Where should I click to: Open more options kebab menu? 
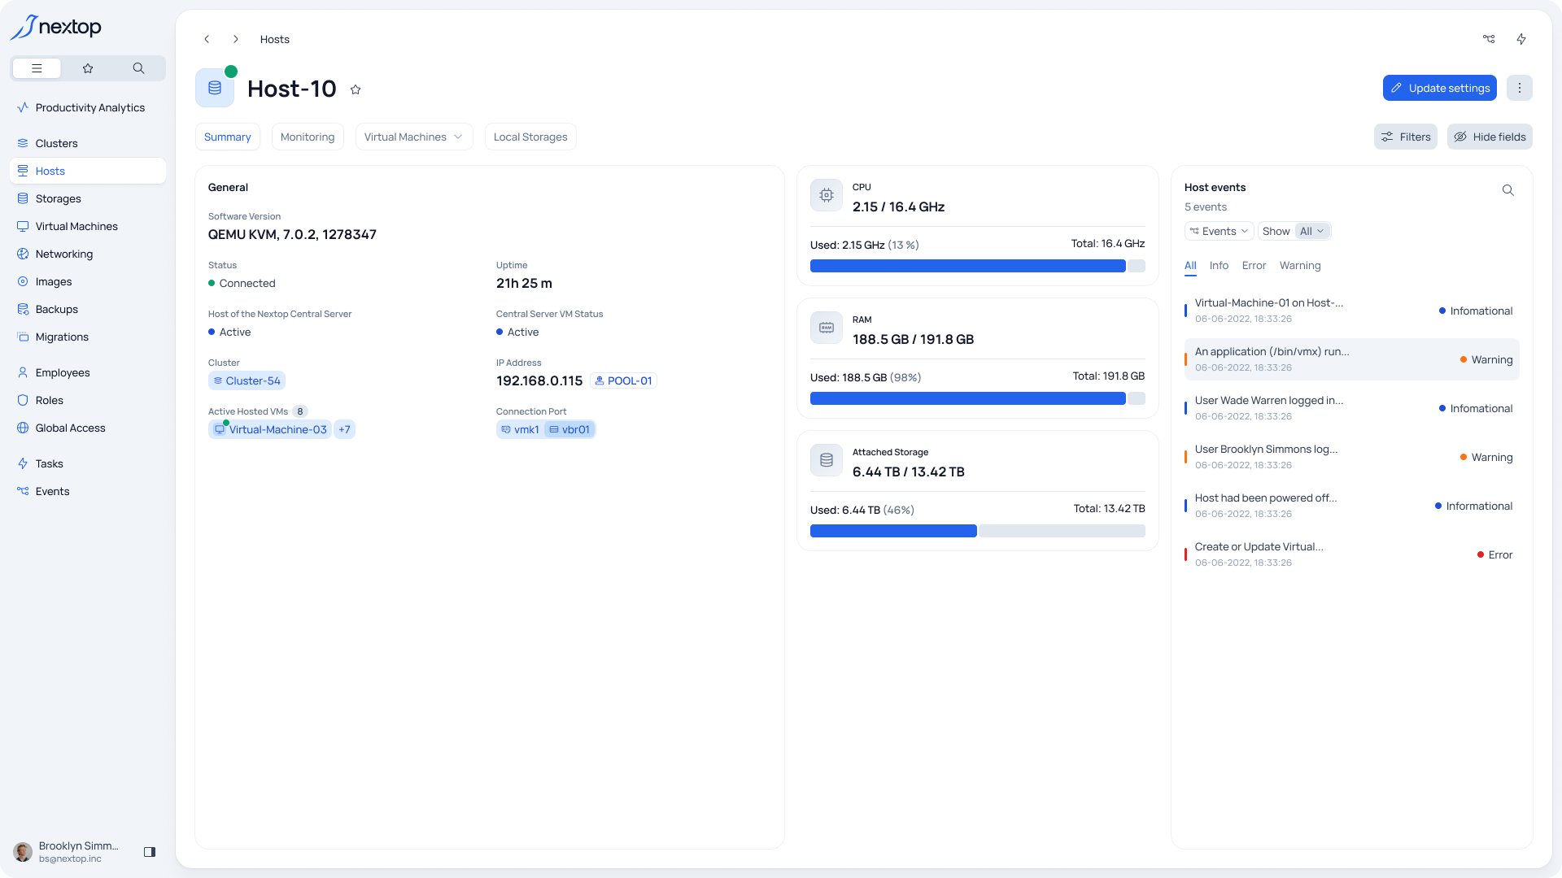1519,88
